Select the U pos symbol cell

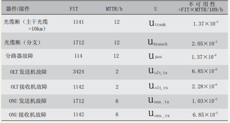[x=155, y=56]
